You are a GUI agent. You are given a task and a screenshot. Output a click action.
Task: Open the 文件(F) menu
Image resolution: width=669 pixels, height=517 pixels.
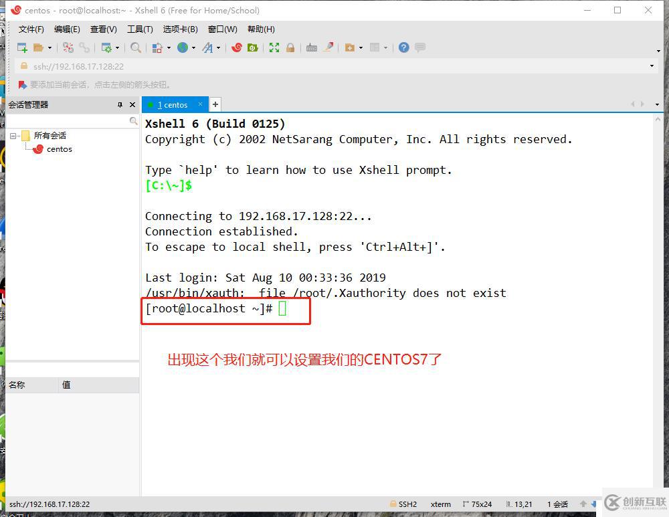pyautogui.click(x=31, y=29)
